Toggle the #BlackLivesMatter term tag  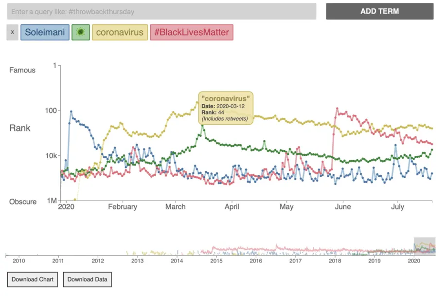[x=192, y=33]
